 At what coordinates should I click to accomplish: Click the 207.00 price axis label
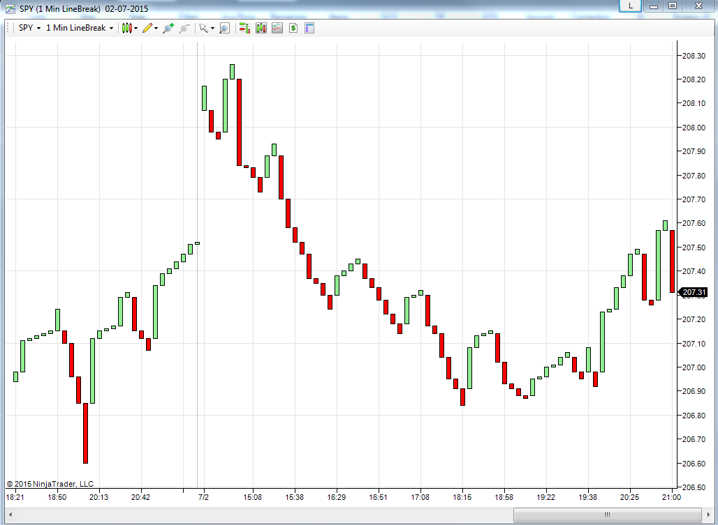694,367
